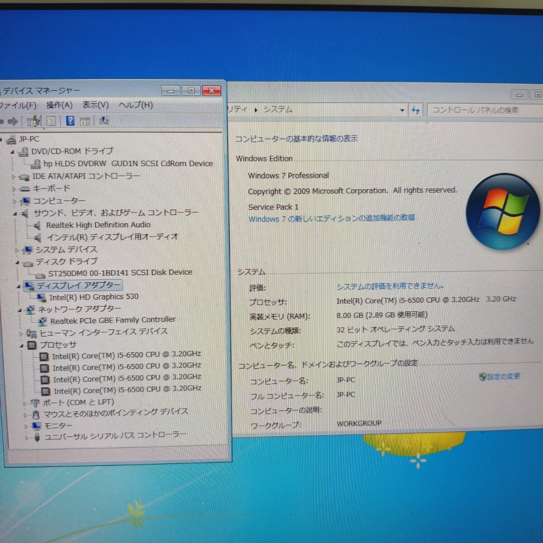Open the 表示(V) menu

[95, 105]
